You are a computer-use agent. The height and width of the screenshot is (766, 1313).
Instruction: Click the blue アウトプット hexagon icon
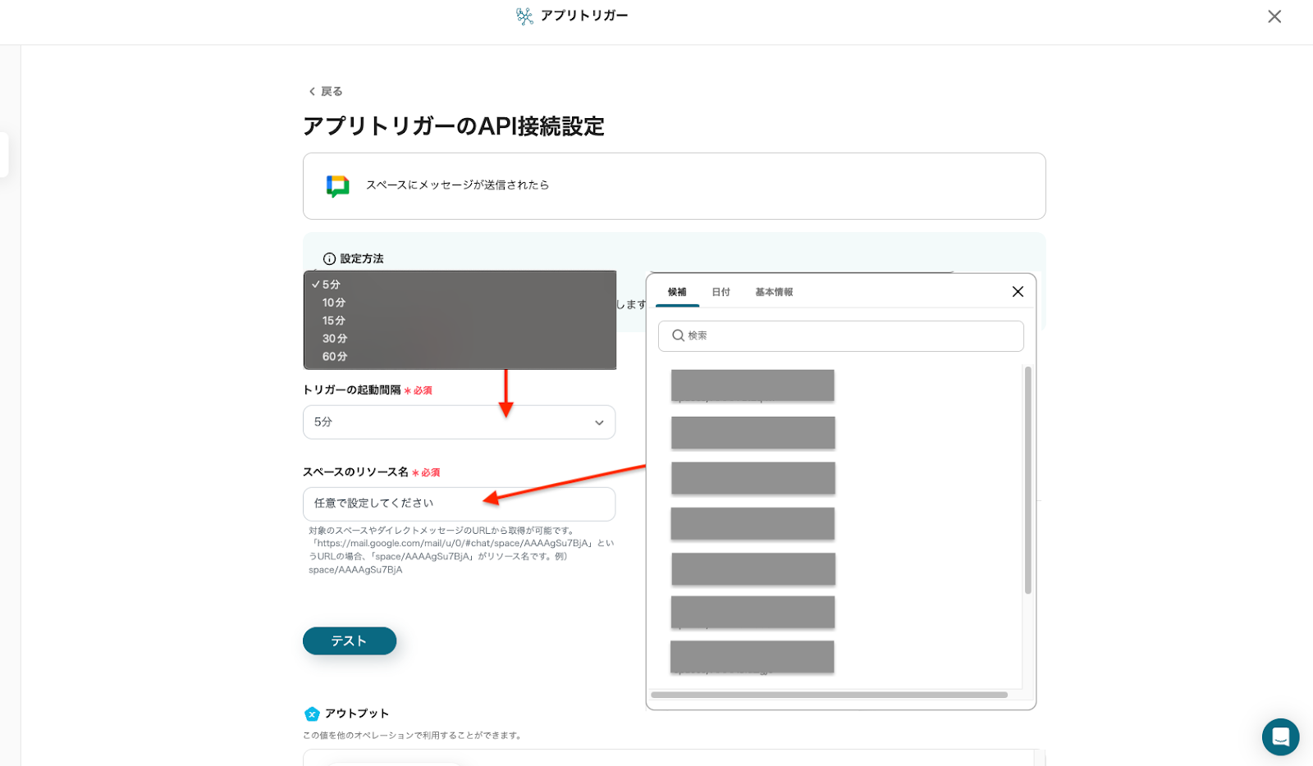click(x=312, y=714)
